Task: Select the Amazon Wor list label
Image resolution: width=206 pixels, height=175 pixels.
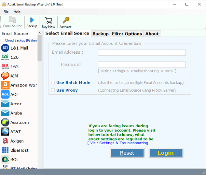Action: pyautogui.click(x=24, y=85)
